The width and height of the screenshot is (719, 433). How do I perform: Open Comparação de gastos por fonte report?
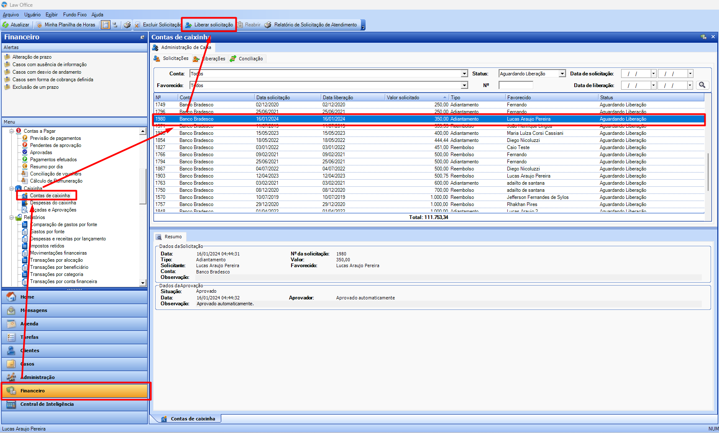(63, 224)
